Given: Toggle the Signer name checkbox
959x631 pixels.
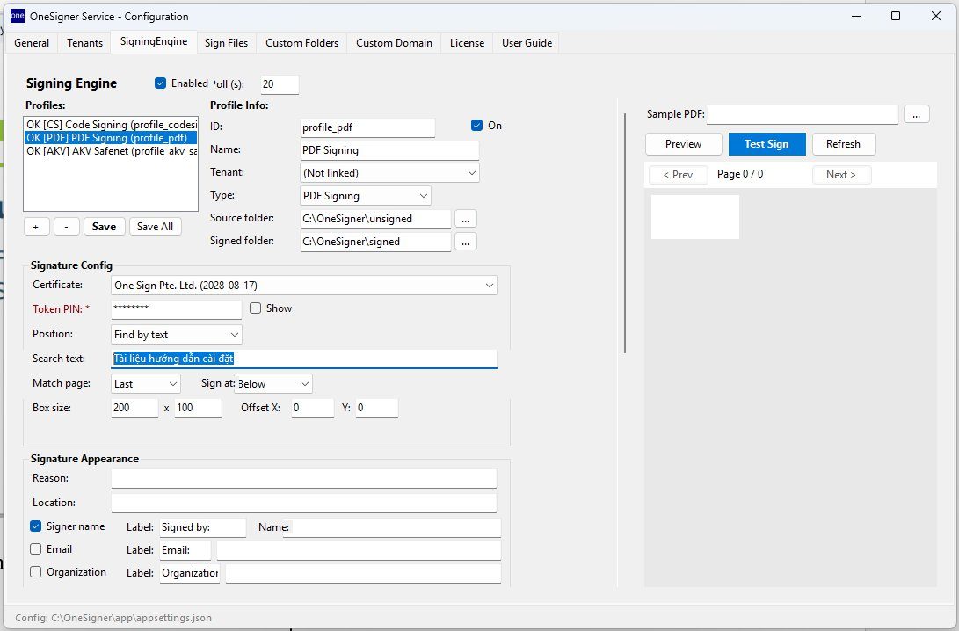Looking at the screenshot, I should click(35, 526).
